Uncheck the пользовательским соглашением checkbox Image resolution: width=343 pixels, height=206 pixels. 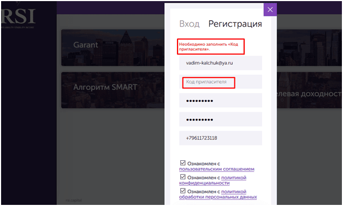point(182,163)
